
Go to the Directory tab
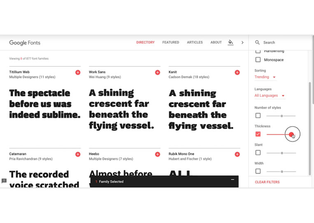[x=145, y=42]
